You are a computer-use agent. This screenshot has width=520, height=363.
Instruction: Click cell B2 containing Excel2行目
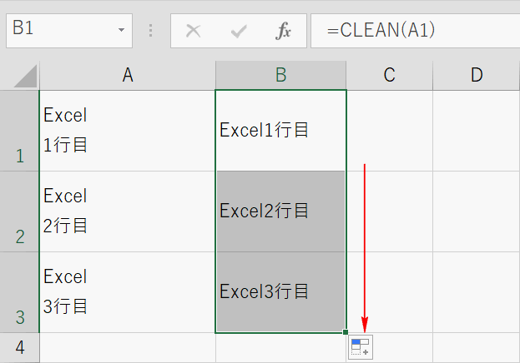point(280,211)
